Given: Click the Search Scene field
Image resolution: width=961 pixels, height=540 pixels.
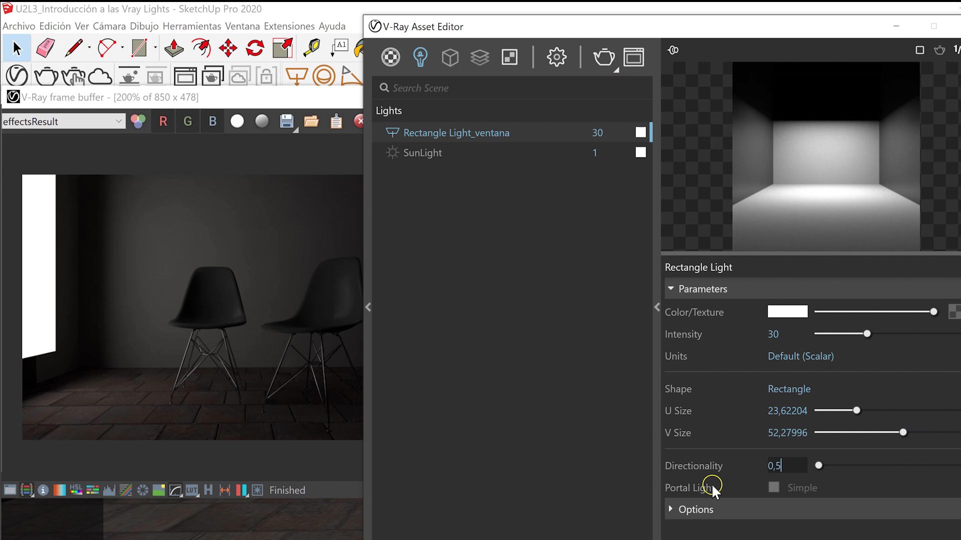Looking at the screenshot, I should (x=516, y=88).
